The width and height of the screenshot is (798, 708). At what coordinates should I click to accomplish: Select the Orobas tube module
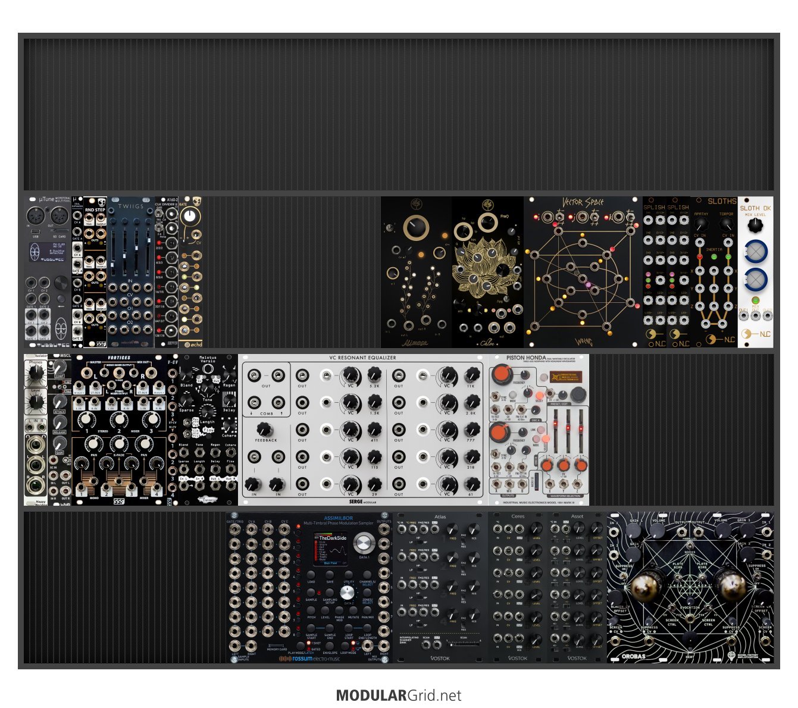(690, 587)
